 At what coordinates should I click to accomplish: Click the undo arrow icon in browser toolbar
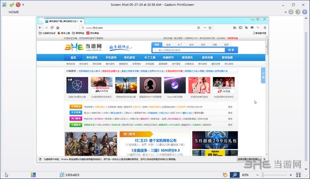click(x=258, y=28)
